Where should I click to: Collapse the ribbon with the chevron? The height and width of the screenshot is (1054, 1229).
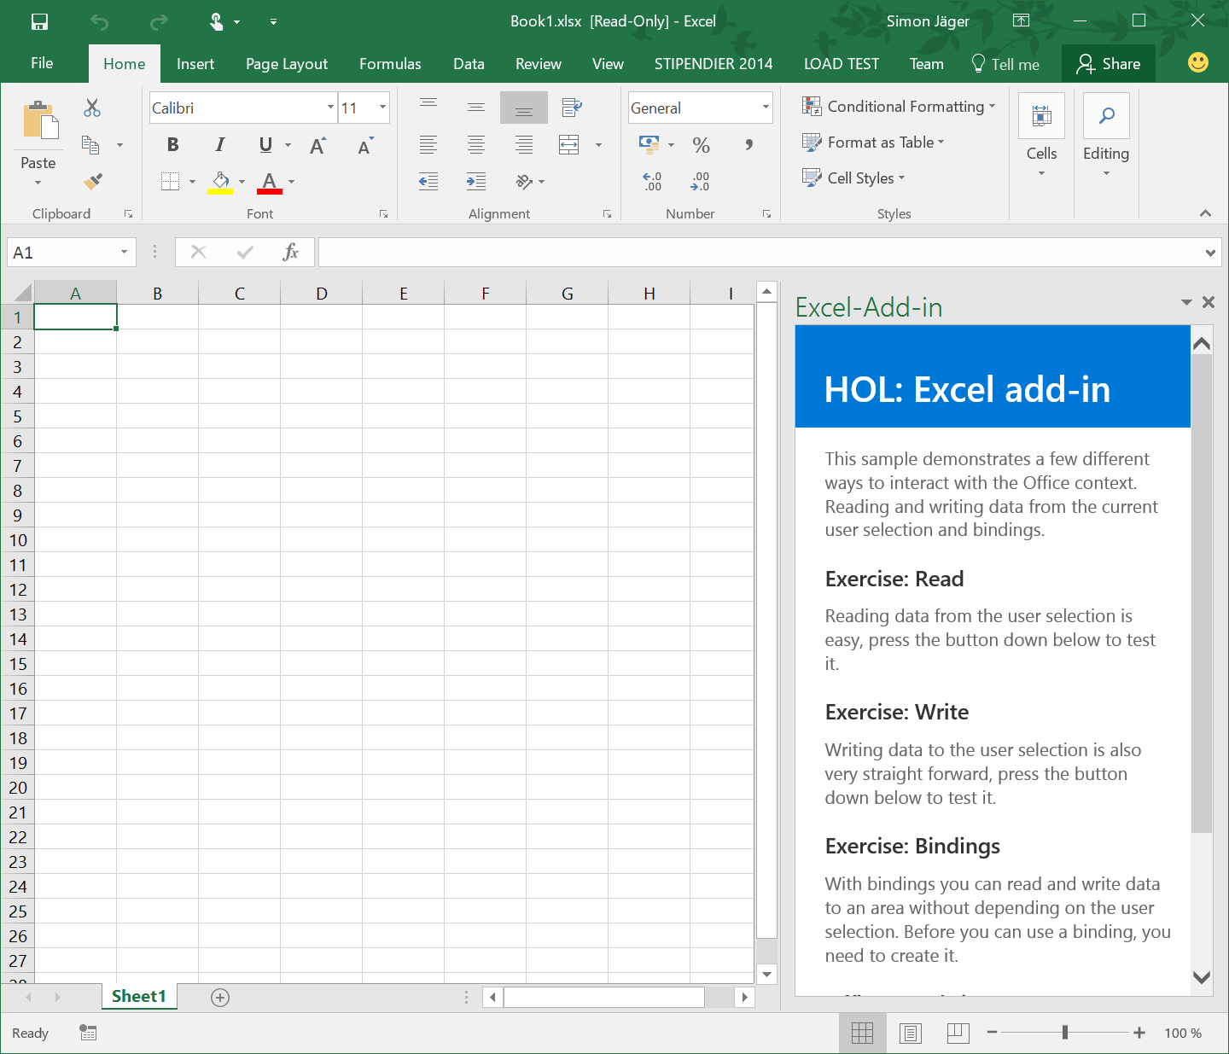click(1205, 213)
